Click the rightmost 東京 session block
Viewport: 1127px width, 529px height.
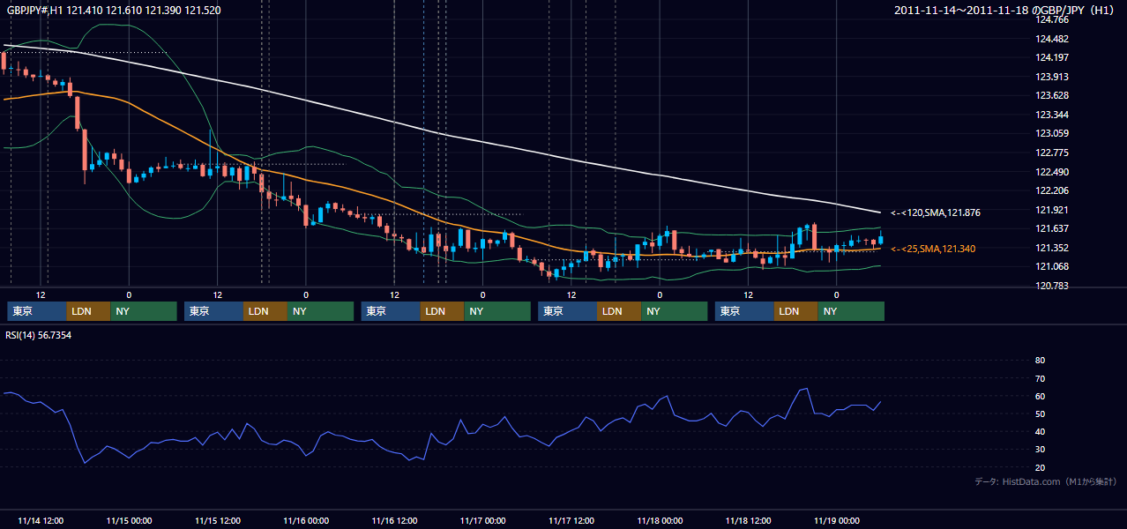[x=745, y=311]
